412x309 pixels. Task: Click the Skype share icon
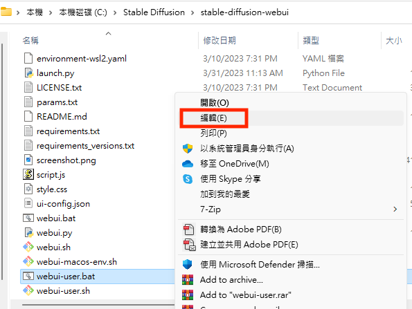pyautogui.click(x=188, y=179)
